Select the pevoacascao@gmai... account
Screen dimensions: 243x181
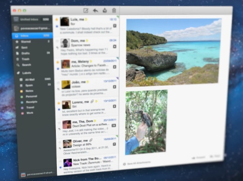[x=32, y=29]
